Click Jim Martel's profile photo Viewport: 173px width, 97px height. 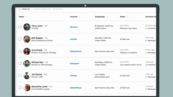pos(27,75)
